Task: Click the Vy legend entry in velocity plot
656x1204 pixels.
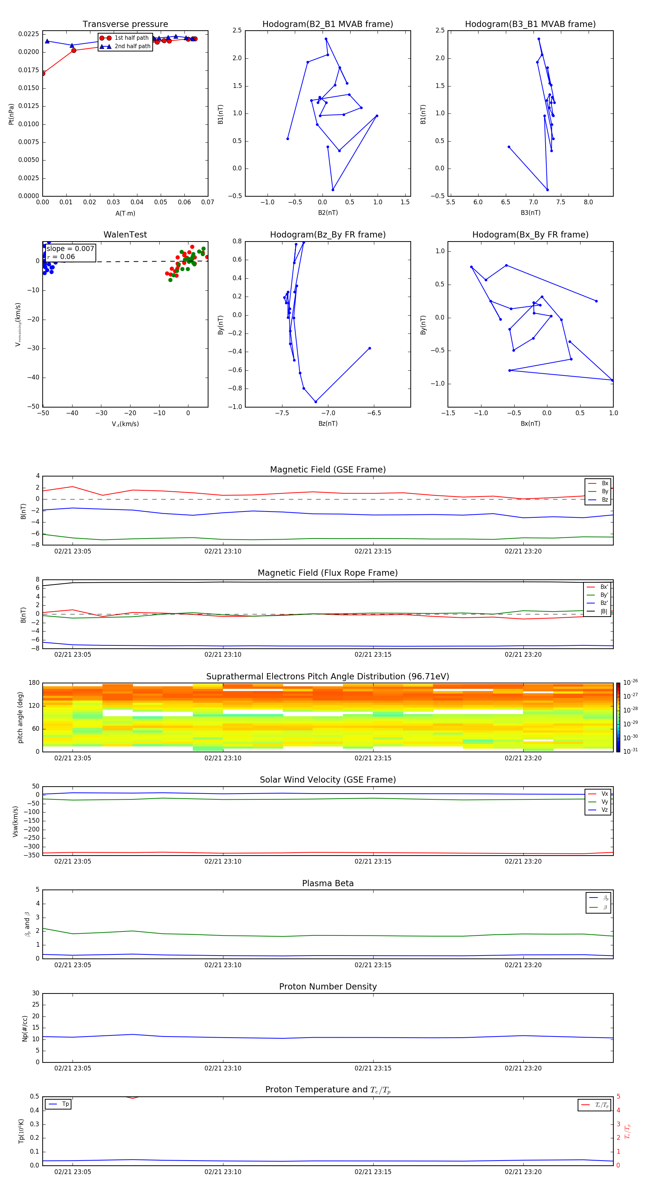Action: (x=598, y=802)
